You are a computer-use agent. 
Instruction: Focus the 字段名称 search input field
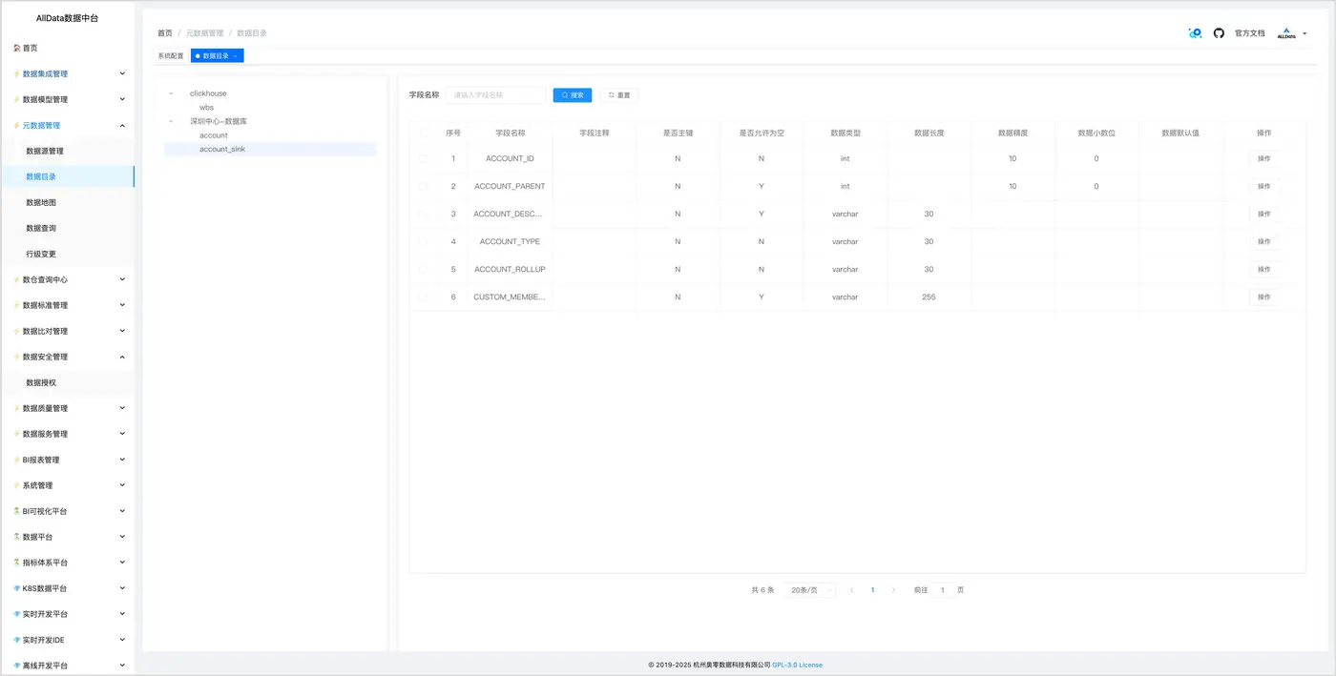tap(496, 95)
